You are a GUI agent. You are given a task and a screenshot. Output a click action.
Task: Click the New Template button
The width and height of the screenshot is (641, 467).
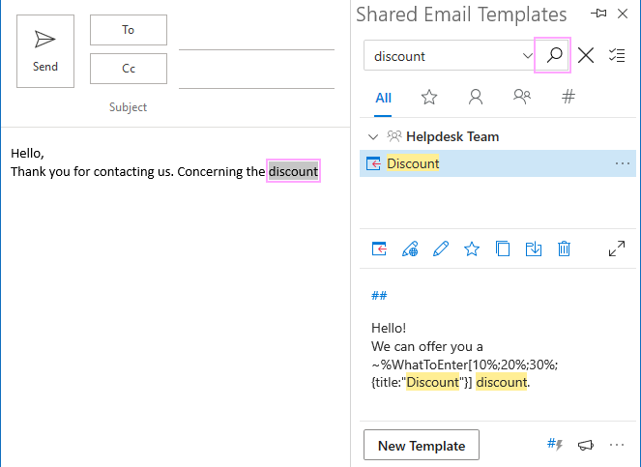click(422, 445)
